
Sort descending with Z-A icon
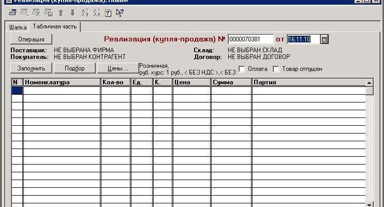coord(96,13)
